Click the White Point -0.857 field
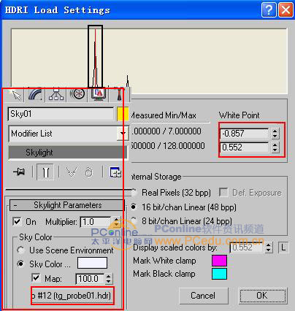This screenshot has width=295, height=311. 245,134
